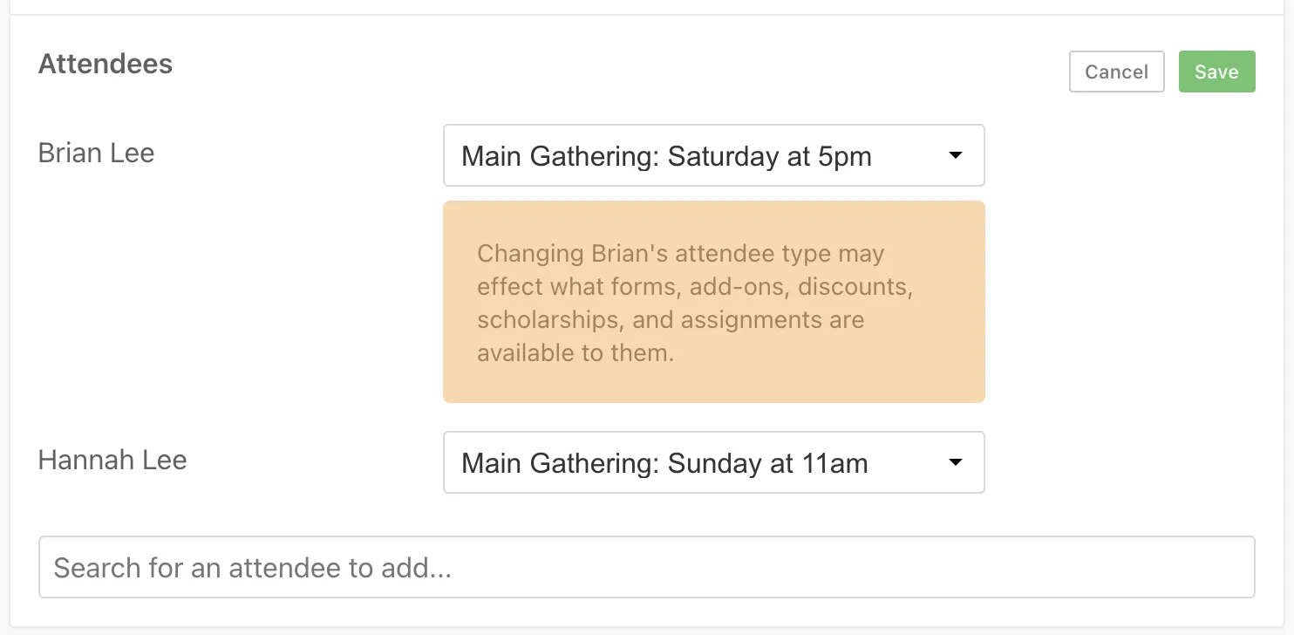Screen dimensions: 1294x635
Task: Click the "Main Gathering: Saturday at 5pm" text
Action: (x=666, y=156)
